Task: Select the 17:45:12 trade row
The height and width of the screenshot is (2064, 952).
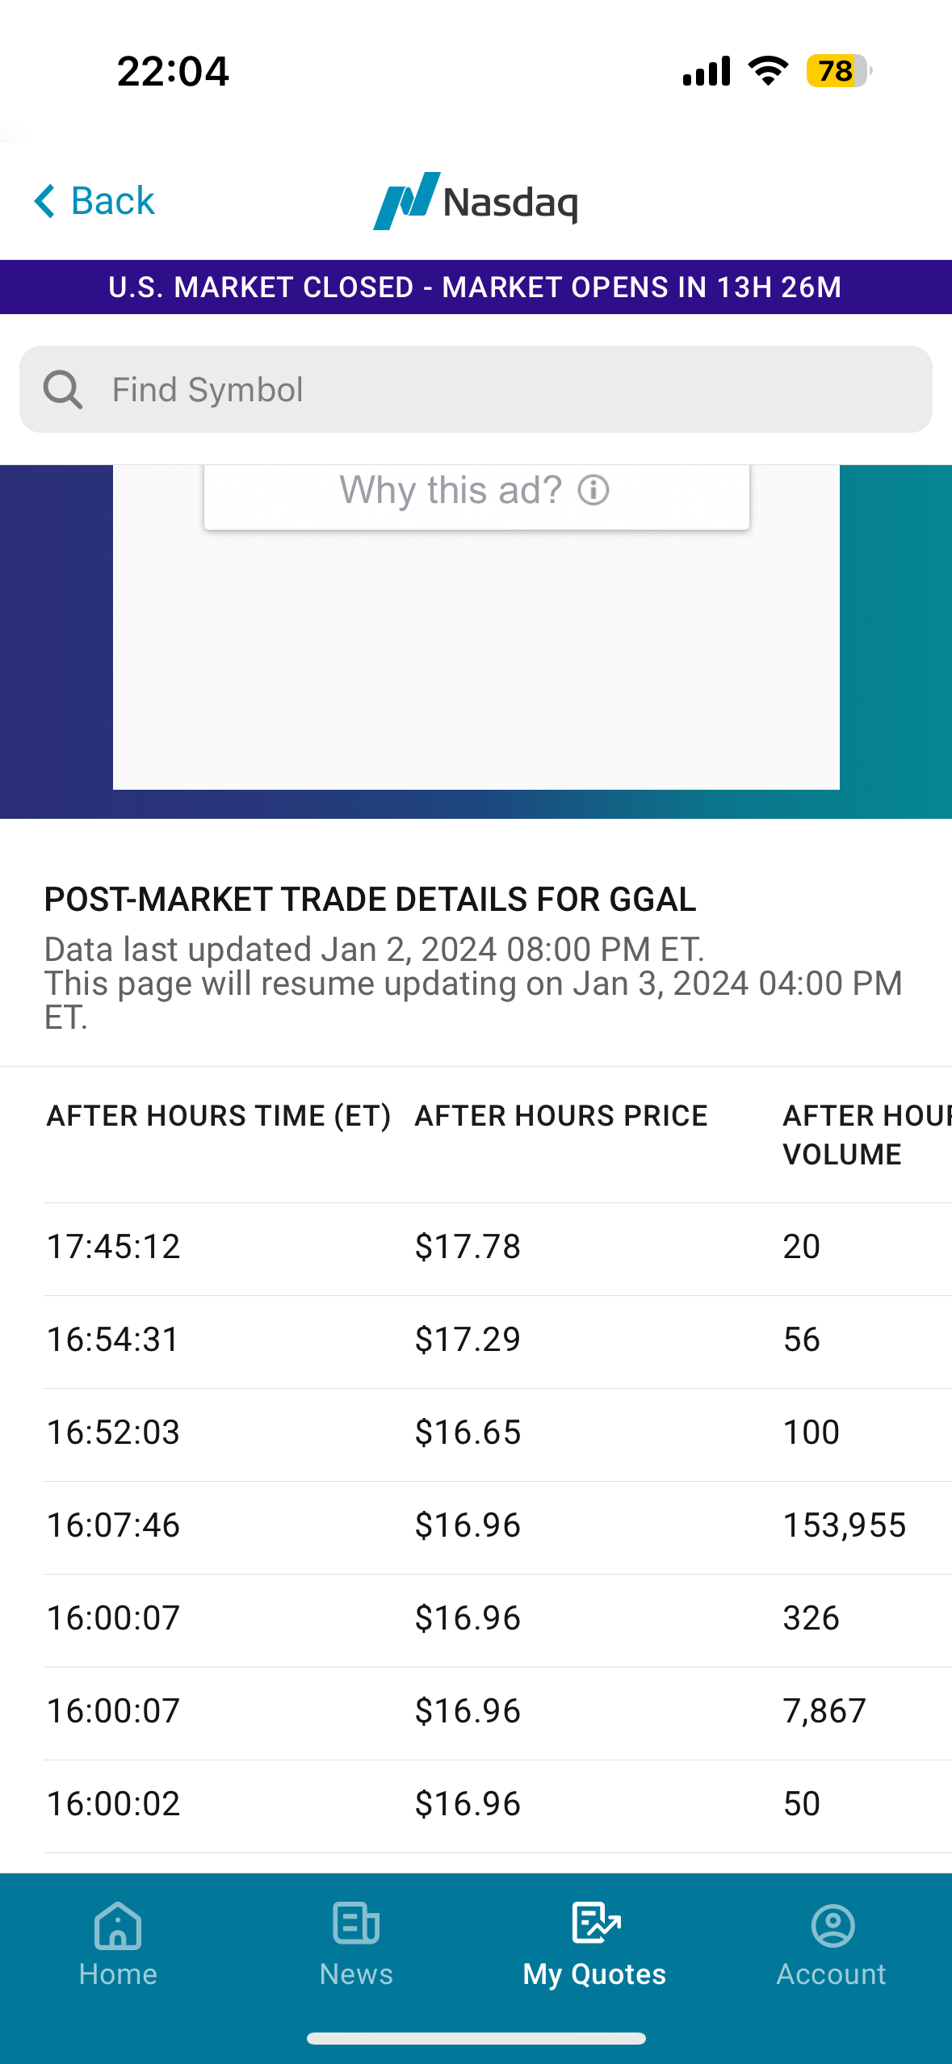Action: 497,1248
